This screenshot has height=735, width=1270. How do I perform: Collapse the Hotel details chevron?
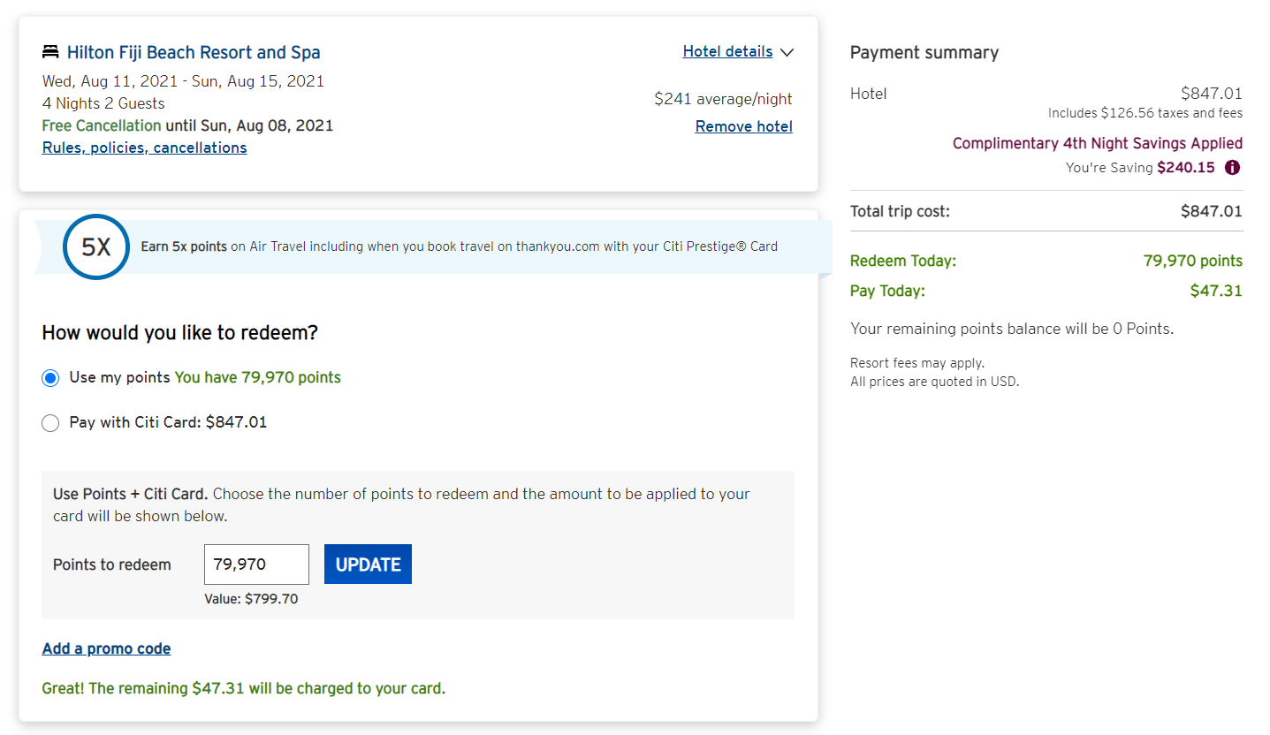[786, 52]
